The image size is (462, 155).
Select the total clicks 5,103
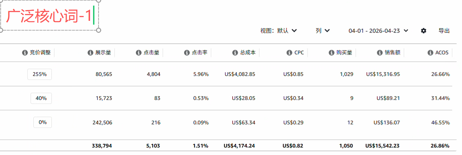pos(153,146)
